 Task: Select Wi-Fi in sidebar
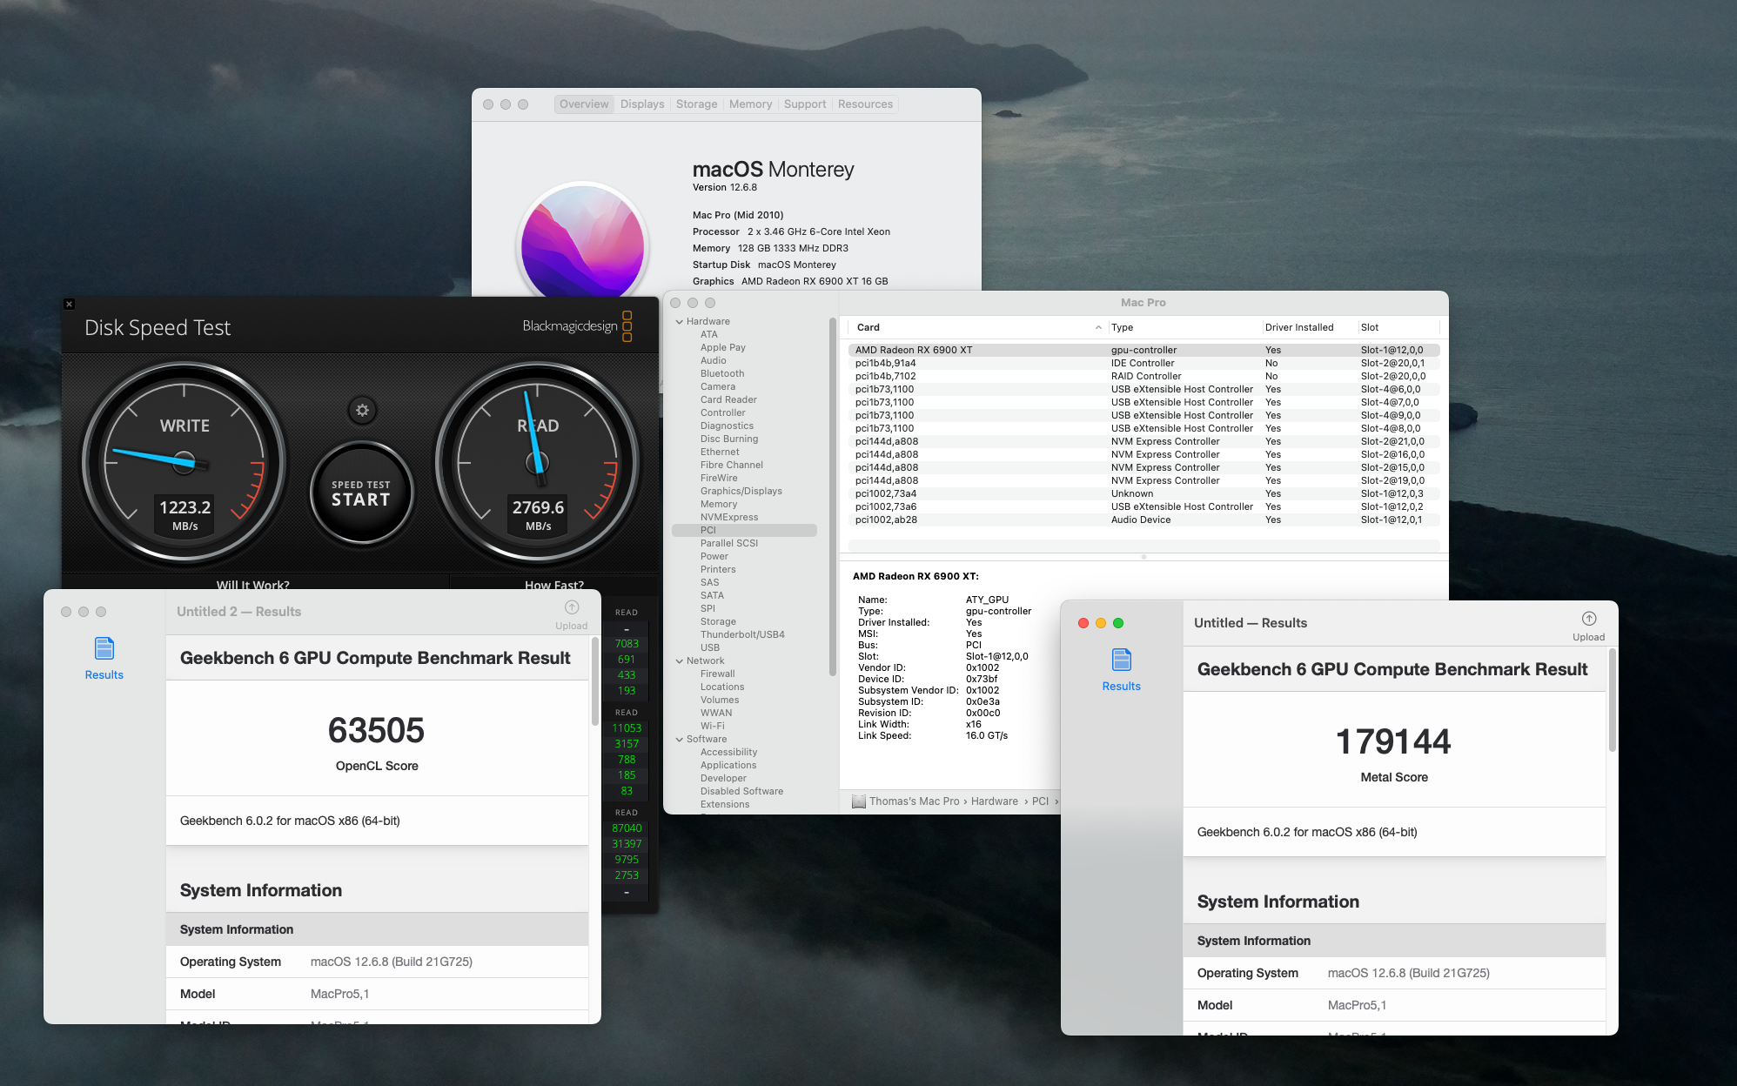(x=712, y=727)
